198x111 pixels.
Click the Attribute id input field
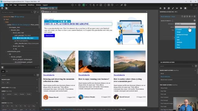[185, 24]
